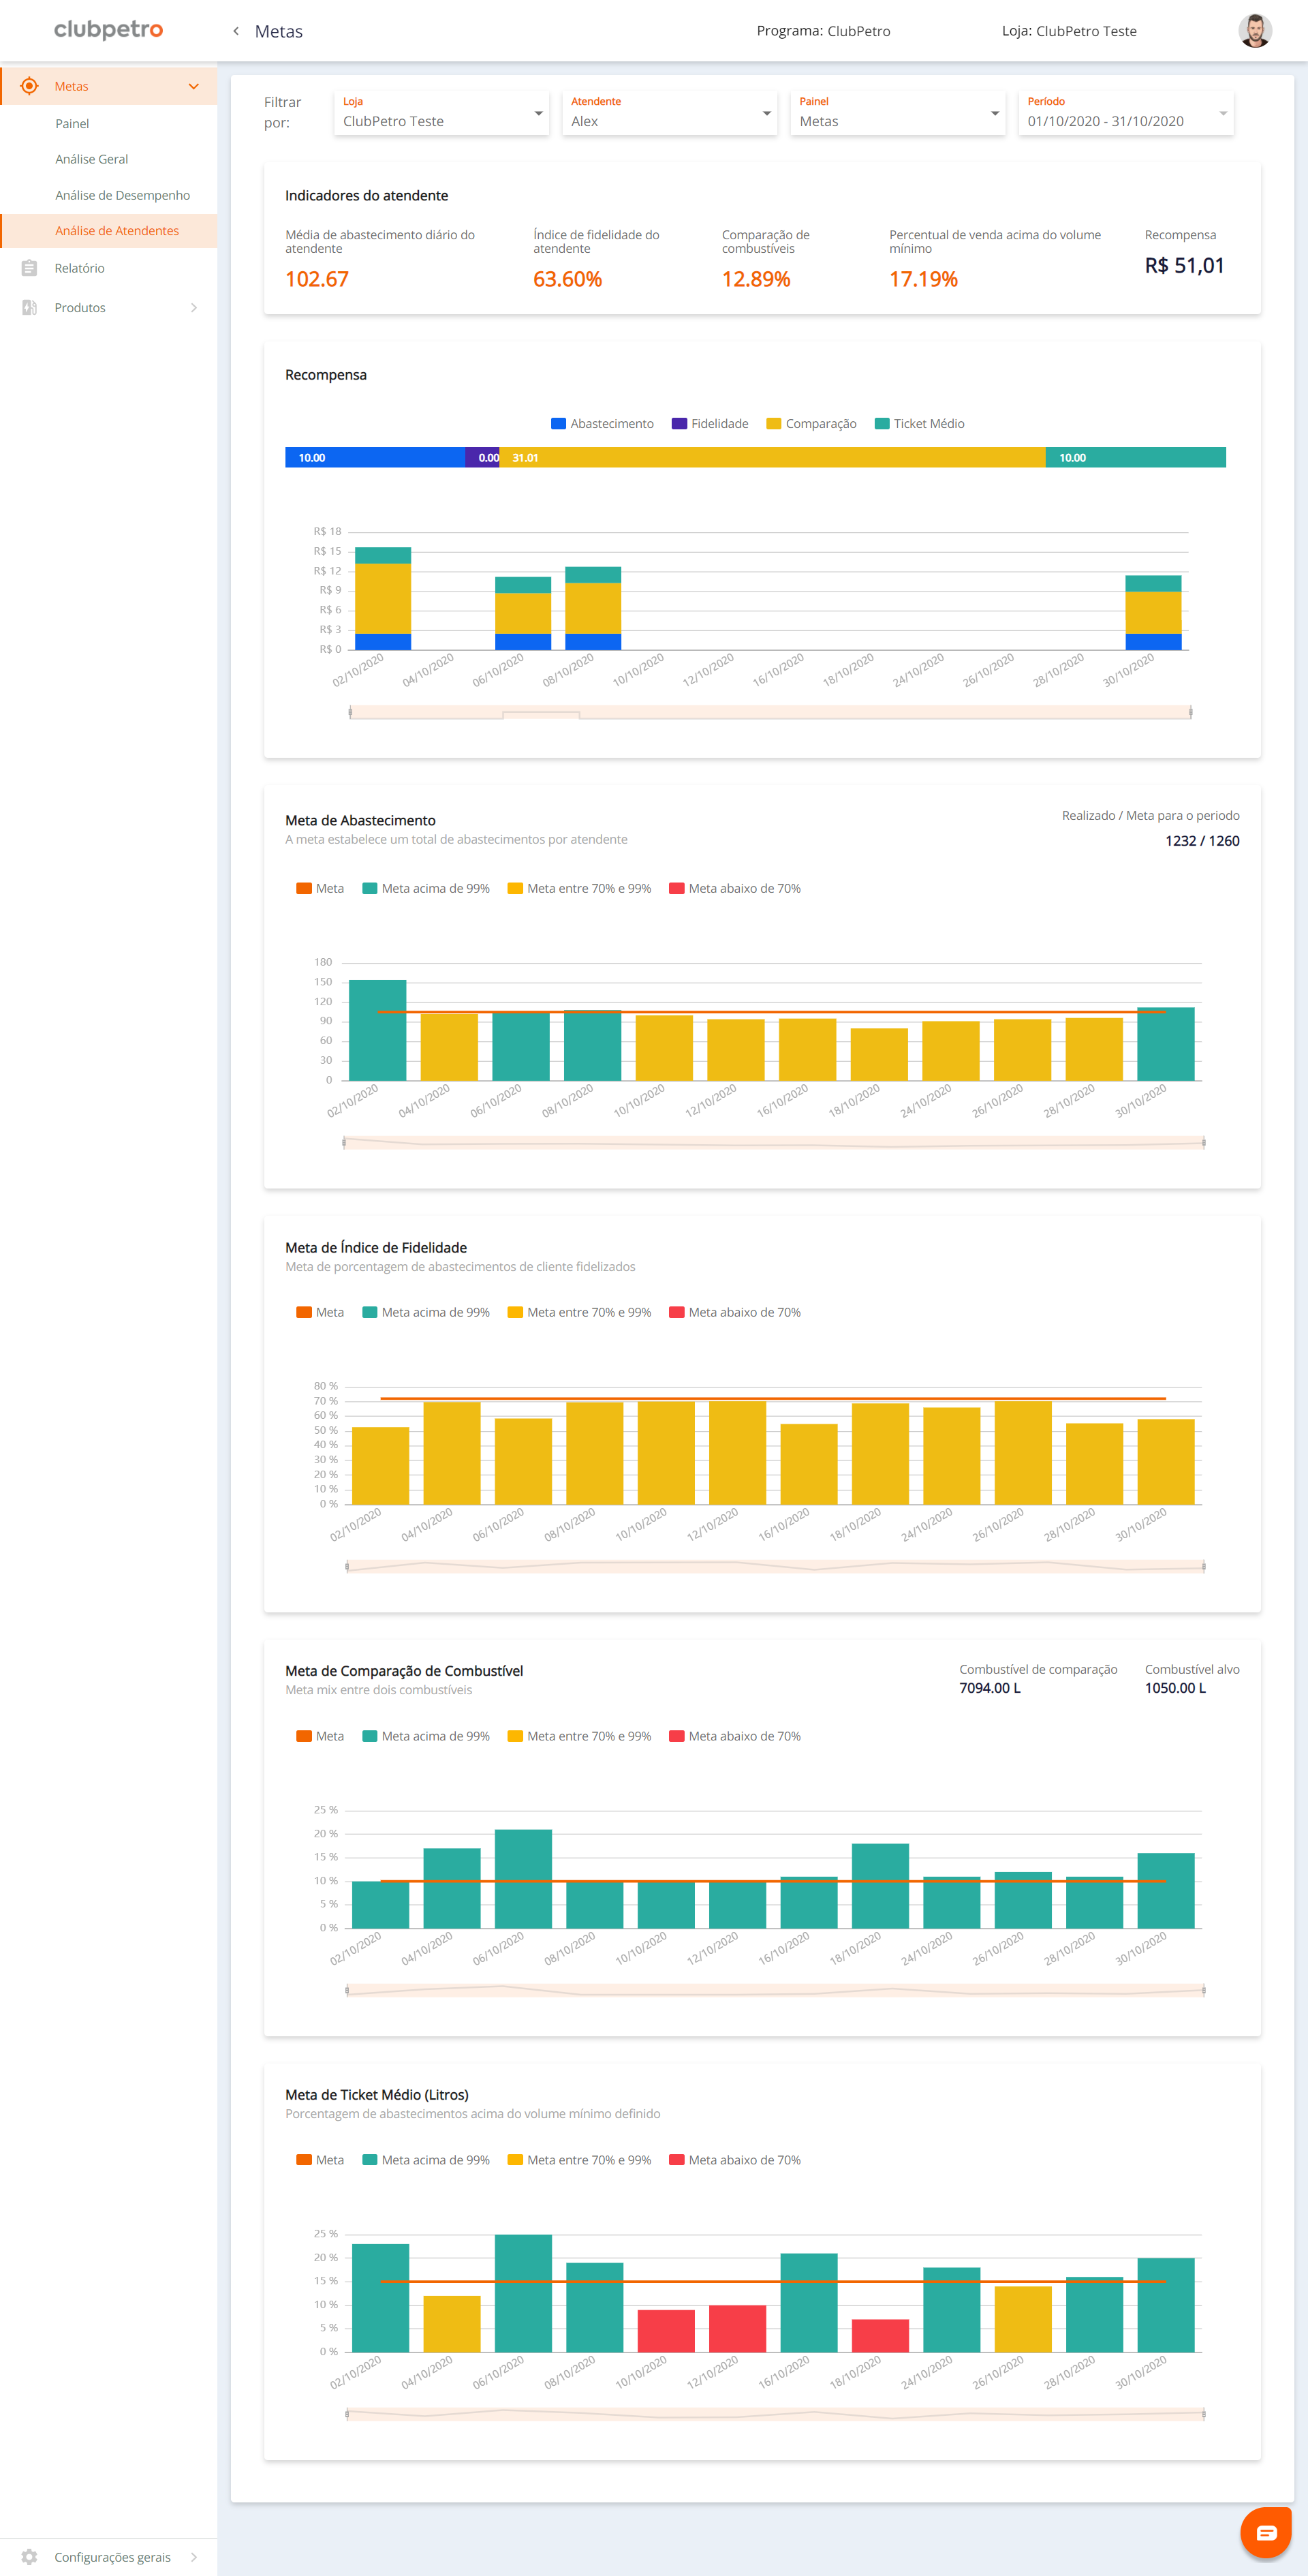Click the Configurações gerais gear icon
Image resolution: width=1308 pixels, height=2576 pixels.
[29, 2556]
